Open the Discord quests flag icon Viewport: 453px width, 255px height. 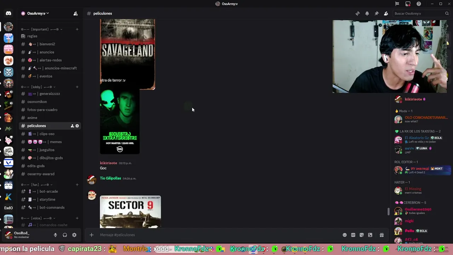click(x=397, y=4)
